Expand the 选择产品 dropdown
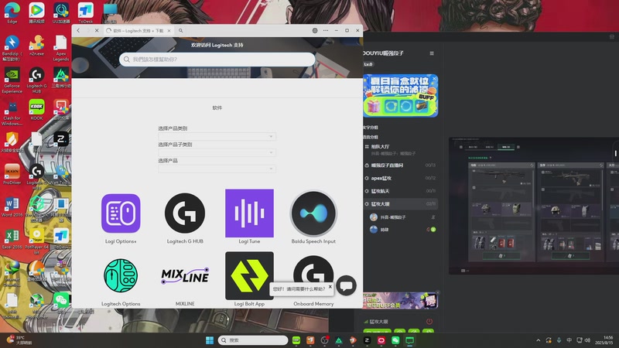 (217, 169)
